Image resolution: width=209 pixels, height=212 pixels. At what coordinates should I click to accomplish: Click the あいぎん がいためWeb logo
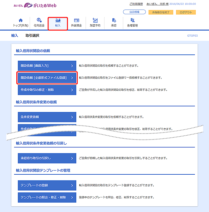pyautogui.click(x=35, y=6)
